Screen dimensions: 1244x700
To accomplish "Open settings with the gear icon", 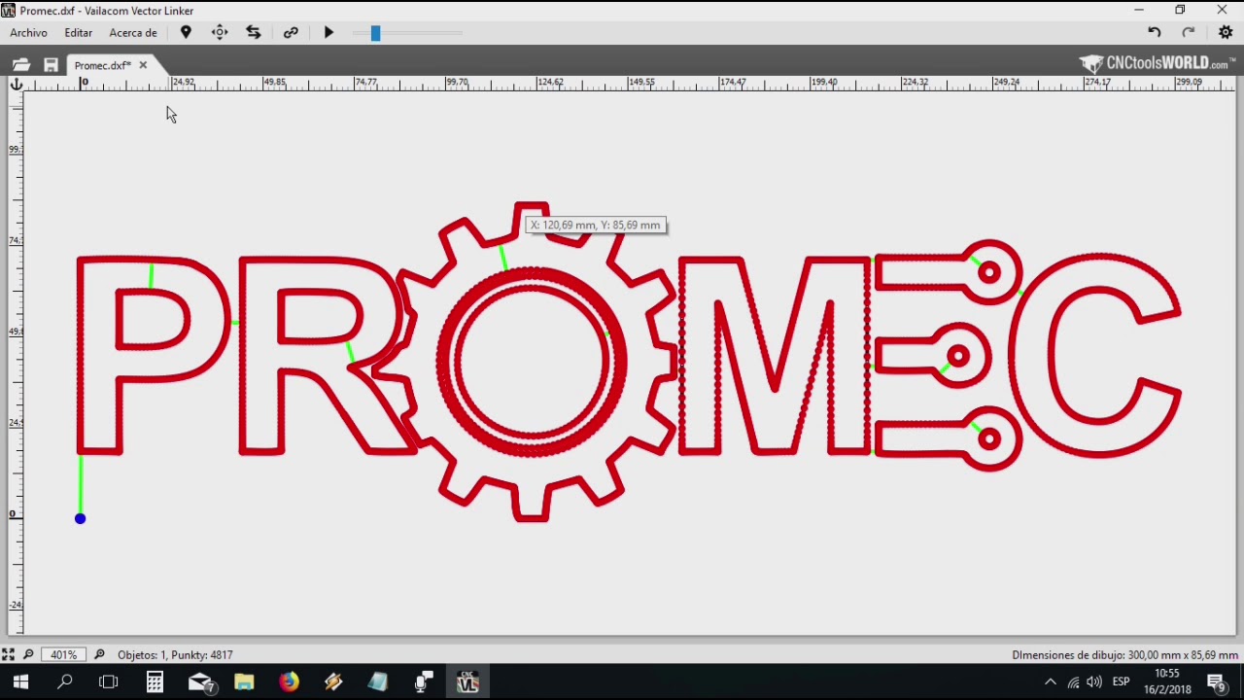I will pos(1226,32).
